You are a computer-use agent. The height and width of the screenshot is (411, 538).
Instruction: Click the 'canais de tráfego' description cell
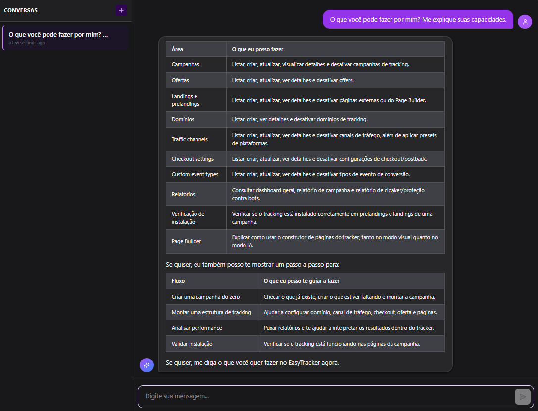pos(335,139)
